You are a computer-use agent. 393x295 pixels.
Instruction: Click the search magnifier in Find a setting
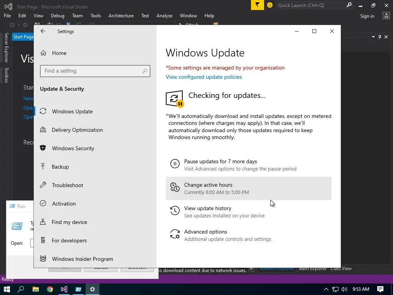tap(145, 71)
